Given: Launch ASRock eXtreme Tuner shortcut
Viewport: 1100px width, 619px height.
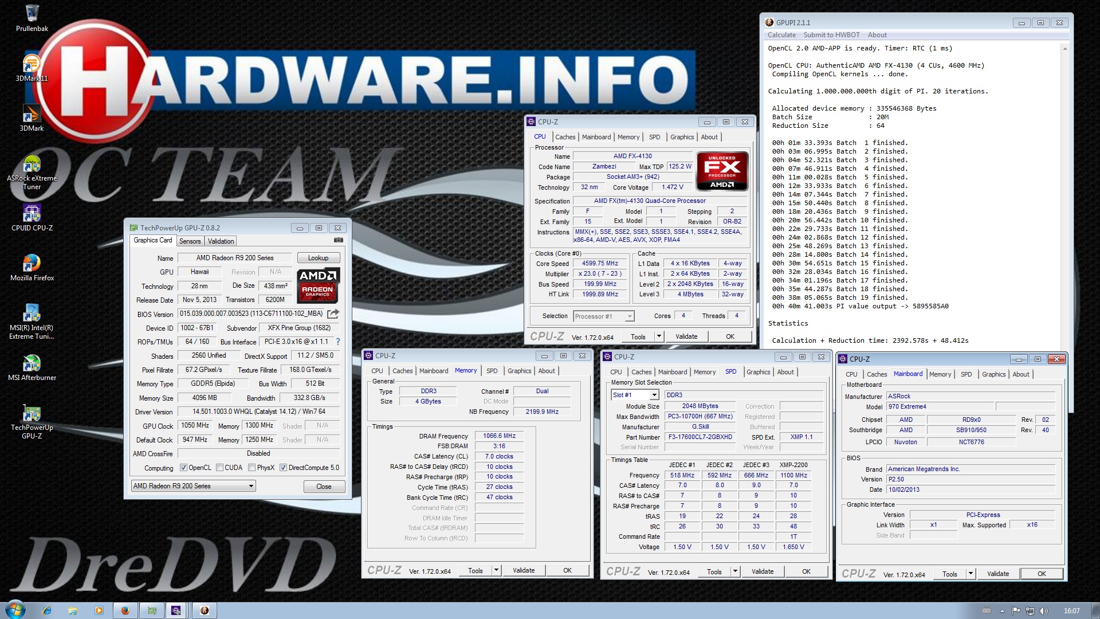Looking at the screenshot, I should pyautogui.click(x=32, y=172).
